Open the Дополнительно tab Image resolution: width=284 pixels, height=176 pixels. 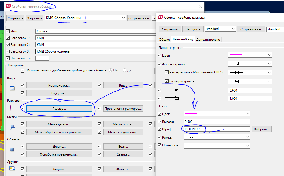click(208, 40)
